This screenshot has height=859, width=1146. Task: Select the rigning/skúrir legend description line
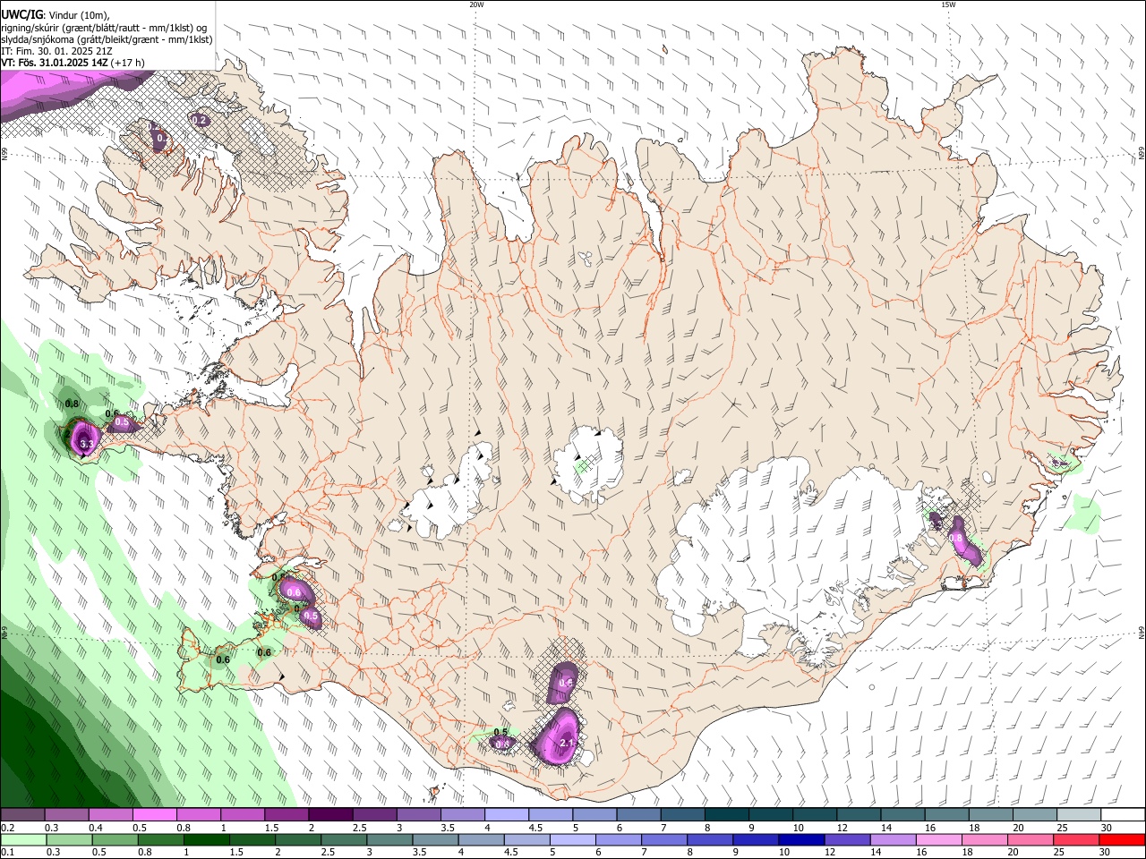(105, 27)
